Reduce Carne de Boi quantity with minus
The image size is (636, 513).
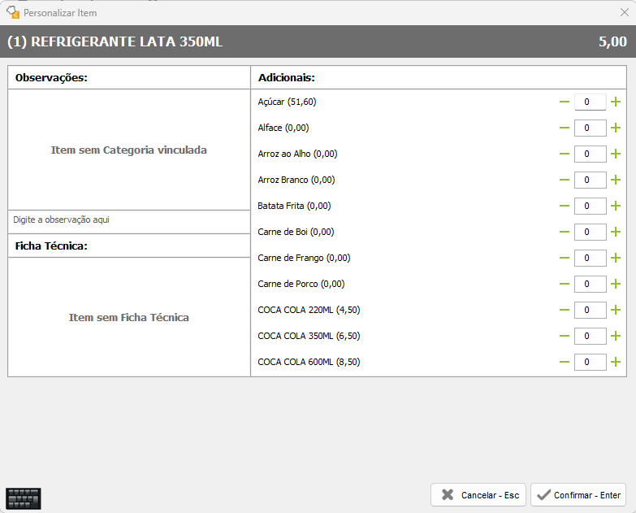click(565, 232)
